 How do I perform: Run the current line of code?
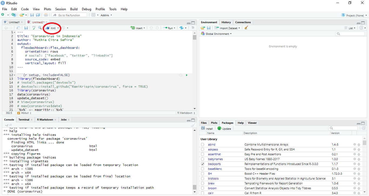tap(169, 28)
